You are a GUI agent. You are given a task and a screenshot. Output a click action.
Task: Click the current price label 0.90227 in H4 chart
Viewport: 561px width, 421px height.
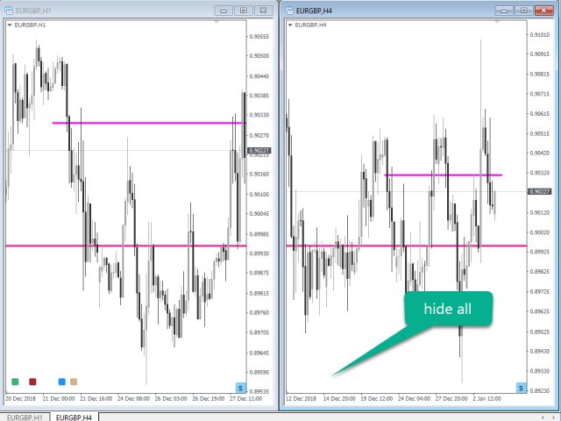pyautogui.click(x=540, y=191)
